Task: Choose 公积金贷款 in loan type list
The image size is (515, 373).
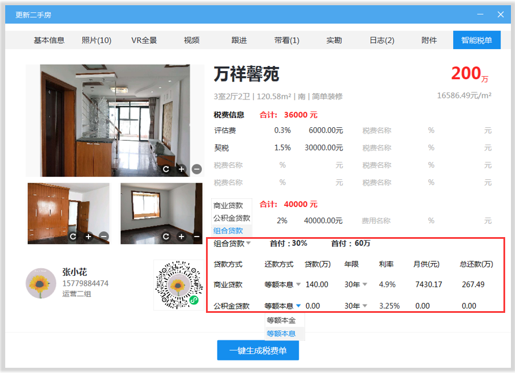Action: click(x=231, y=218)
